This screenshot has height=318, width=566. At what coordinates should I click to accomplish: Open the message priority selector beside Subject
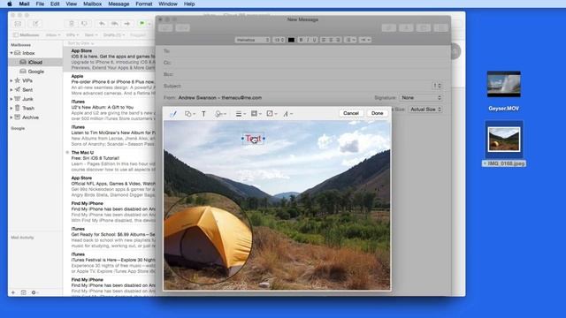pos(437,86)
